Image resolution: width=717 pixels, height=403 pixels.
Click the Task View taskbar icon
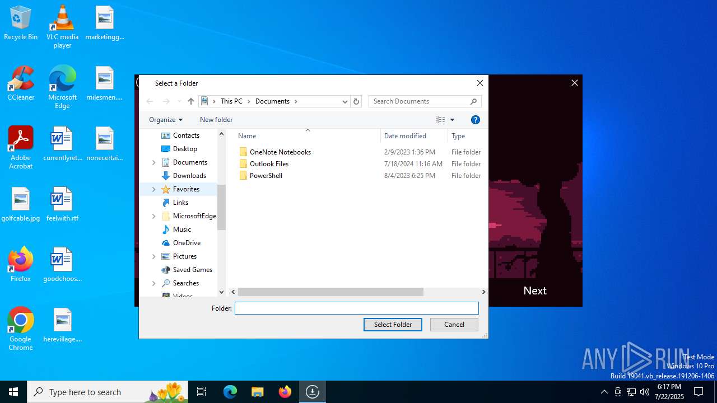tap(202, 392)
